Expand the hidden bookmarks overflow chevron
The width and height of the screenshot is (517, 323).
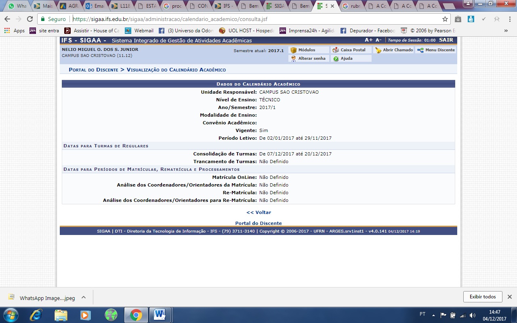click(506, 30)
